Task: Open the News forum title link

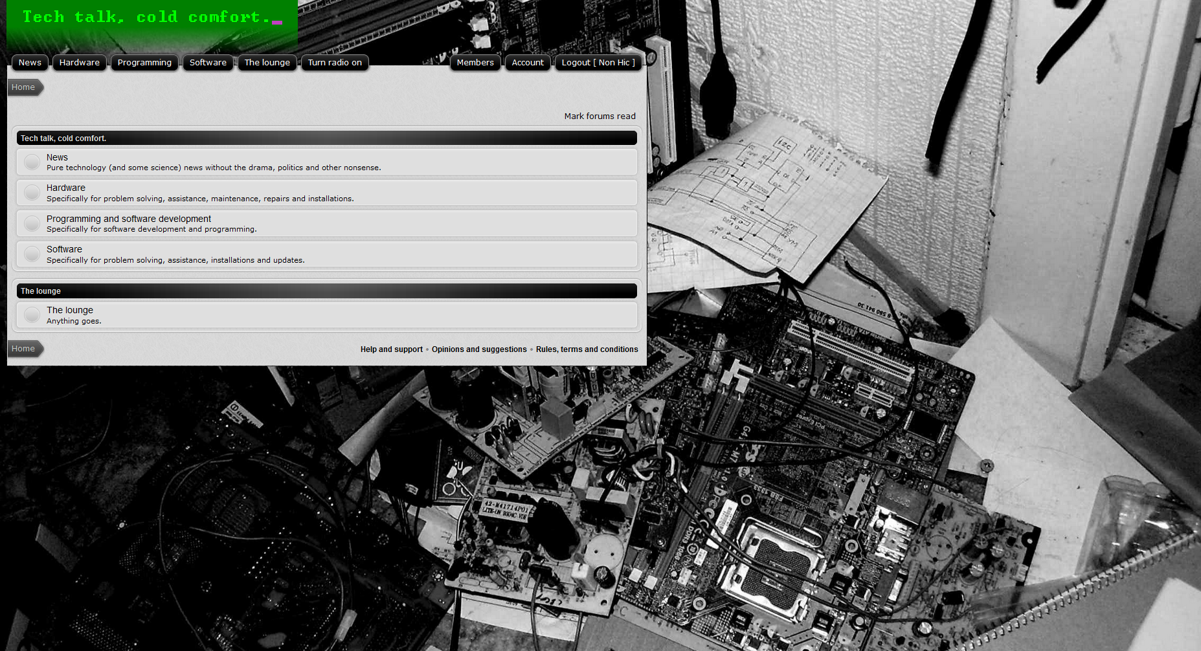Action: pos(57,157)
